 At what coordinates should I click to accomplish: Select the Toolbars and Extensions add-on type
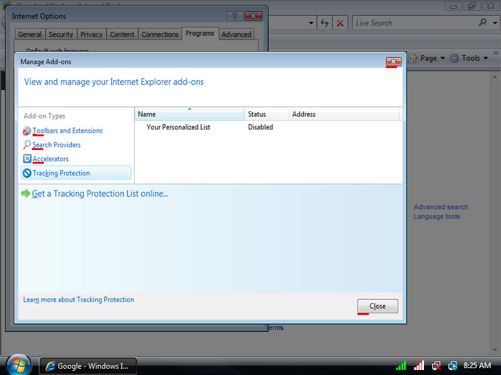coord(67,131)
